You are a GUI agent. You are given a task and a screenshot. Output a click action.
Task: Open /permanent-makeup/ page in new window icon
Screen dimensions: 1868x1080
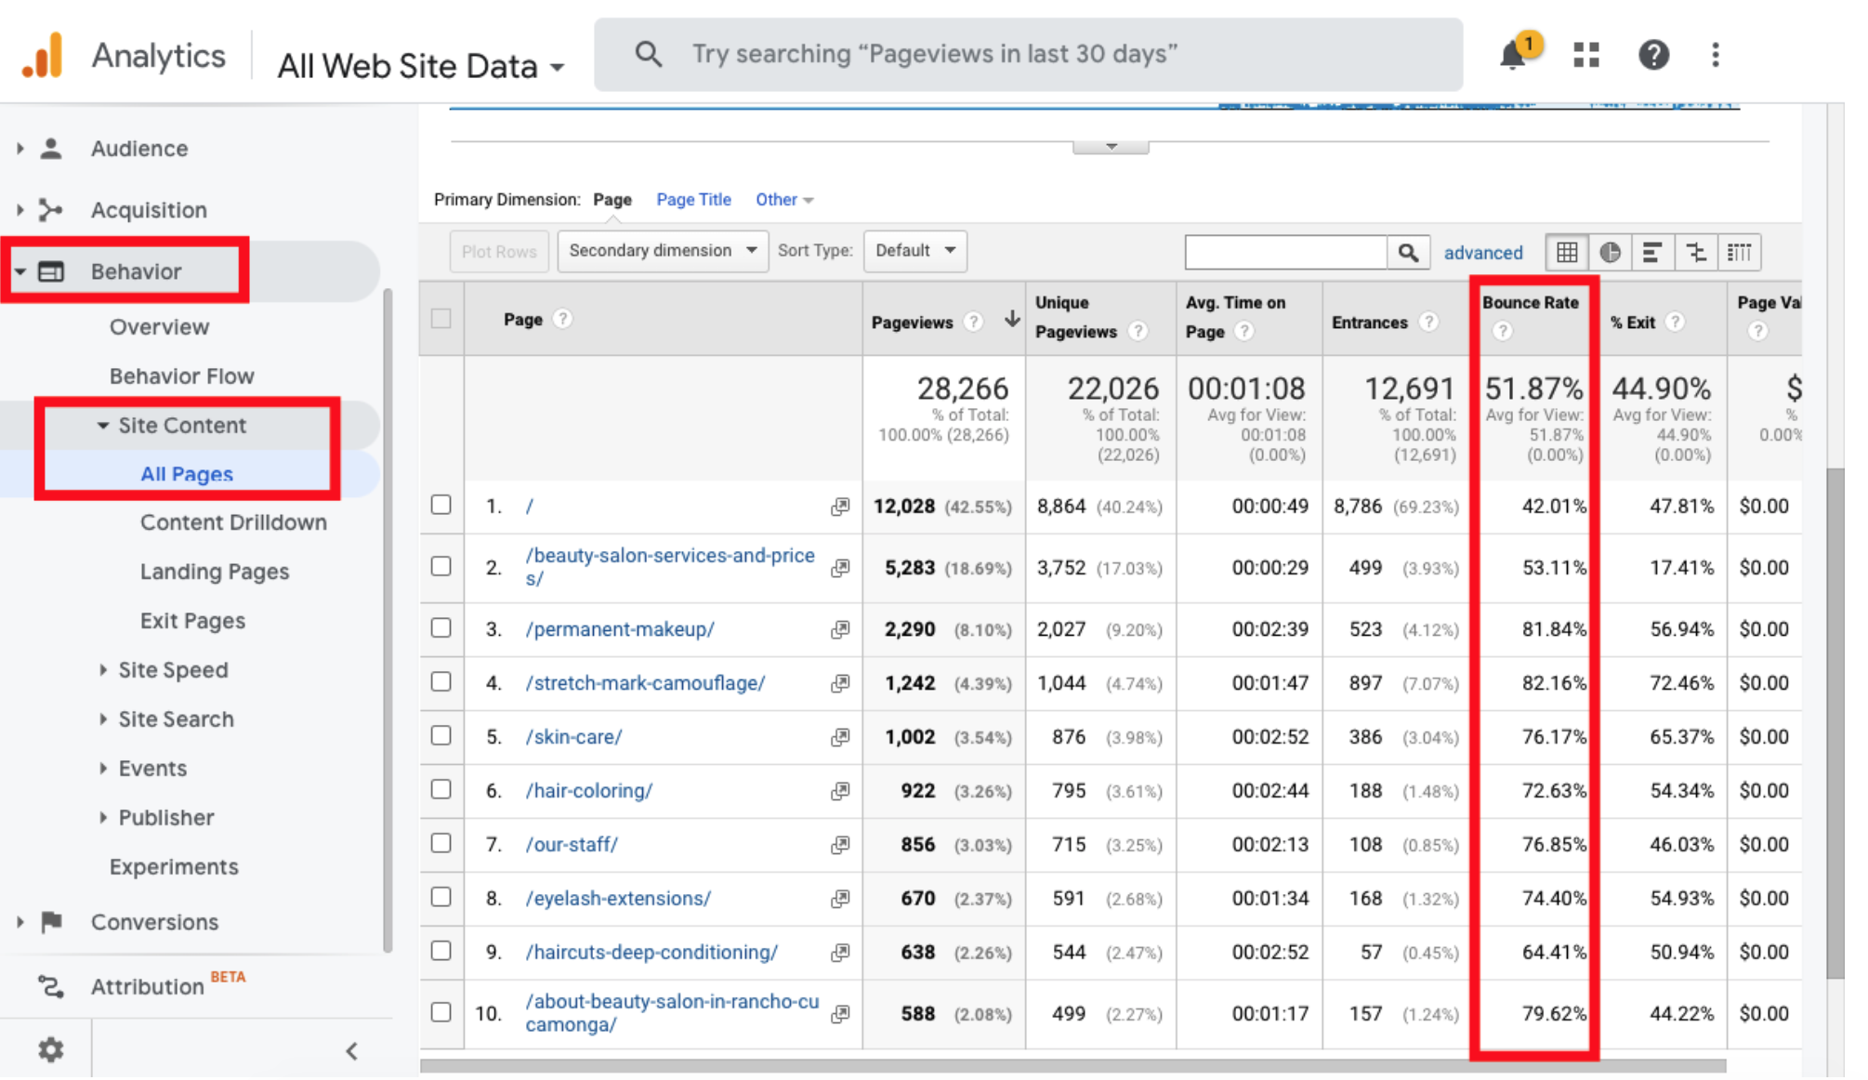pyautogui.click(x=840, y=630)
